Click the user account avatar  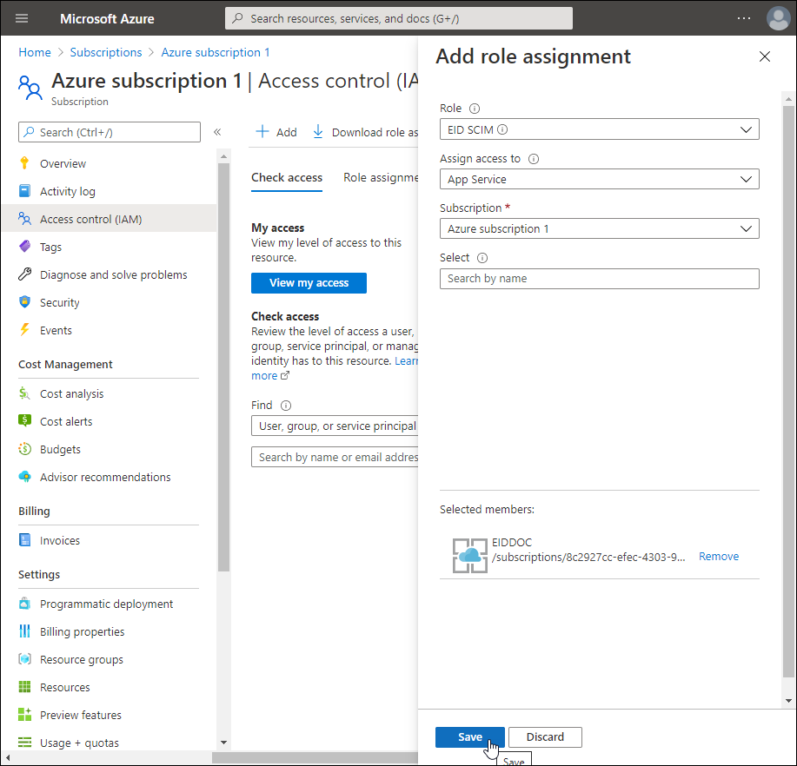pyautogui.click(x=777, y=18)
